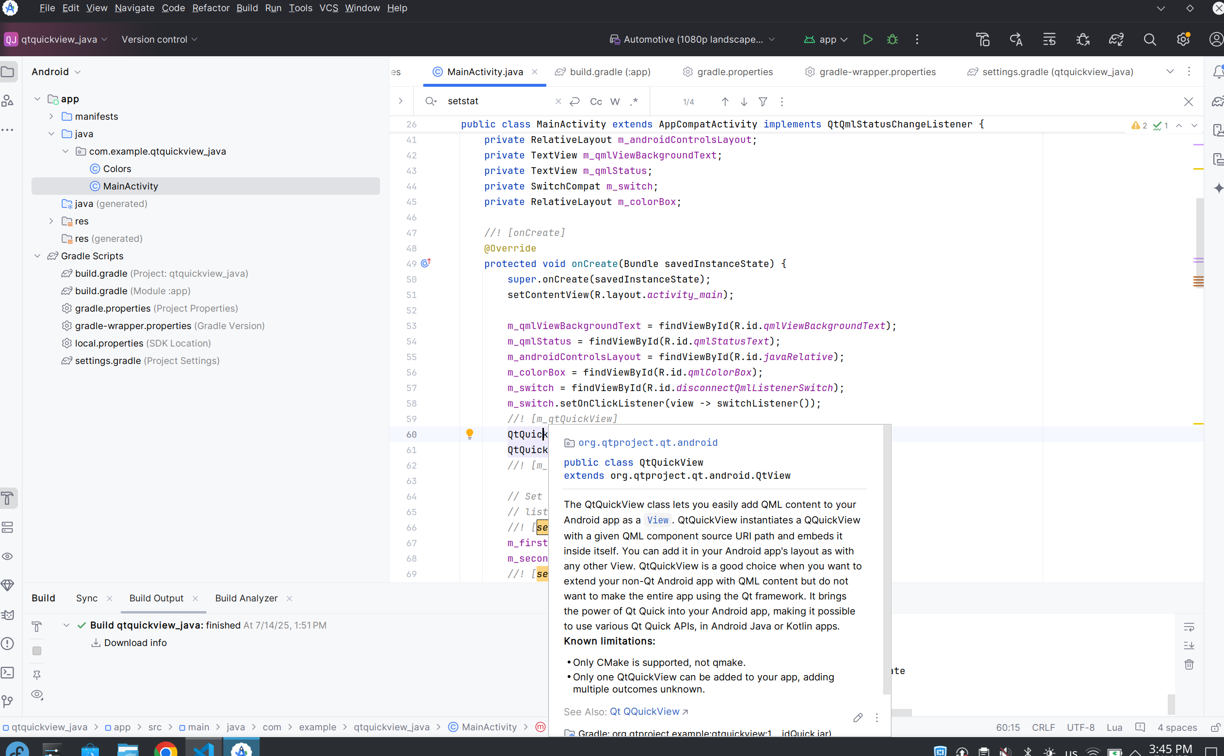
Task: Open the Resource Manager sidebar icon
Action: click(7, 100)
